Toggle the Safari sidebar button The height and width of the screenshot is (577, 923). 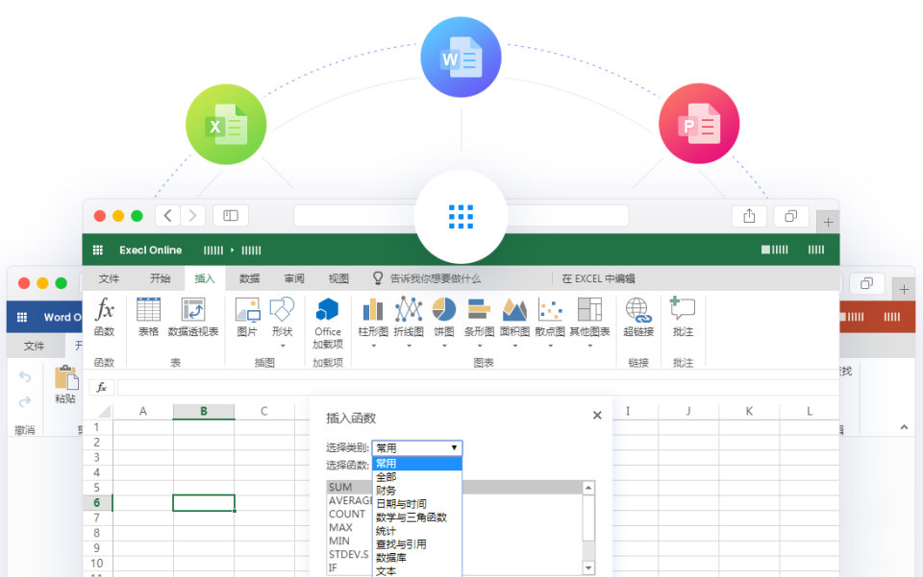pyautogui.click(x=230, y=216)
